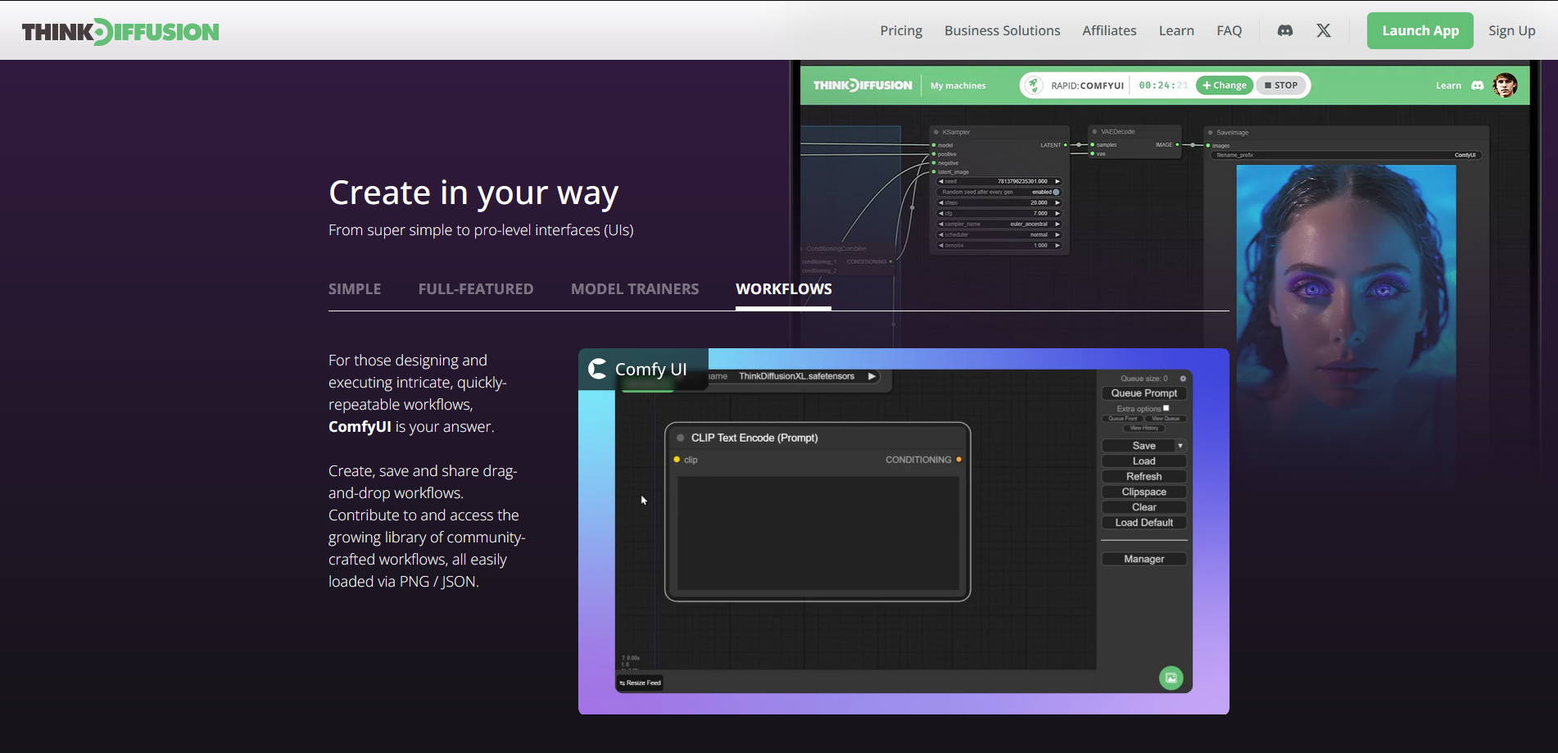Screen dimensions: 1558x753
Task: Click the Resize Feed button
Action: 641,683
